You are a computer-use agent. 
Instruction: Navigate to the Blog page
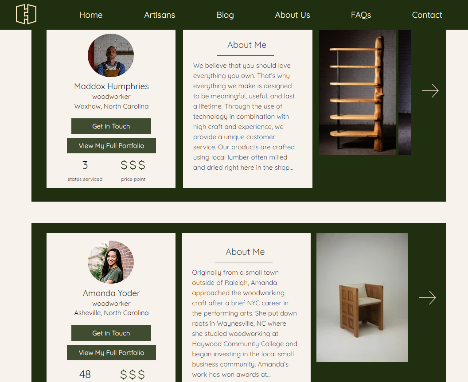click(x=225, y=15)
